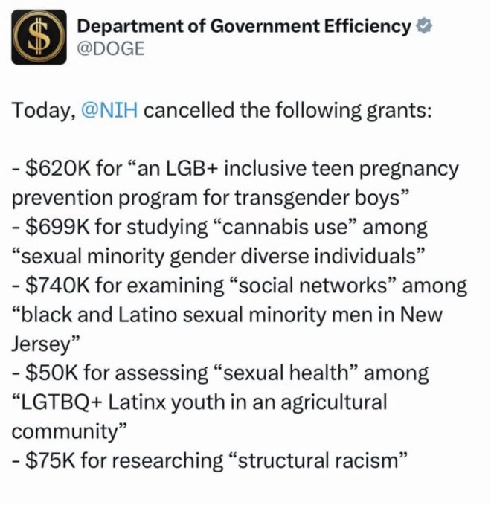Click the $50K amount in the tweet
This screenshot has height=505, width=491.
(x=52, y=373)
